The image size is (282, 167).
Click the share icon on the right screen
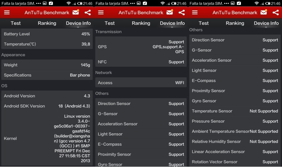pyautogui.click(x=276, y=13)
